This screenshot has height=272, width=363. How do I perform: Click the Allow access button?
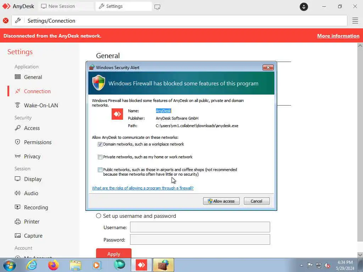point(221,201)
